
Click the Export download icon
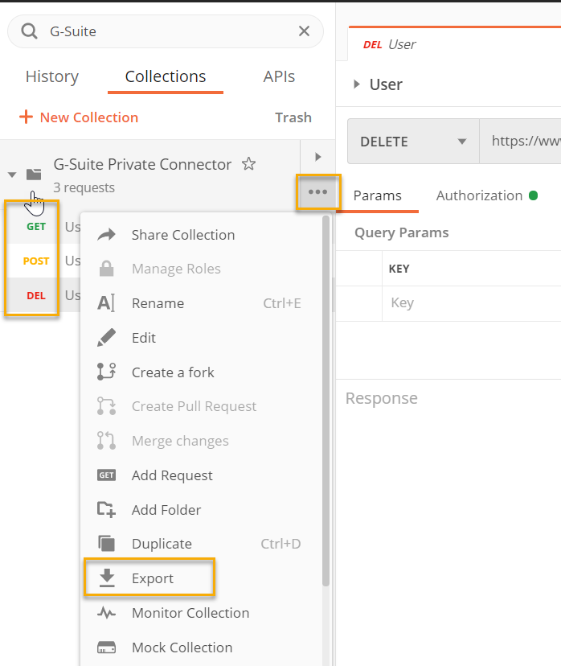click(x=107, y=578)
